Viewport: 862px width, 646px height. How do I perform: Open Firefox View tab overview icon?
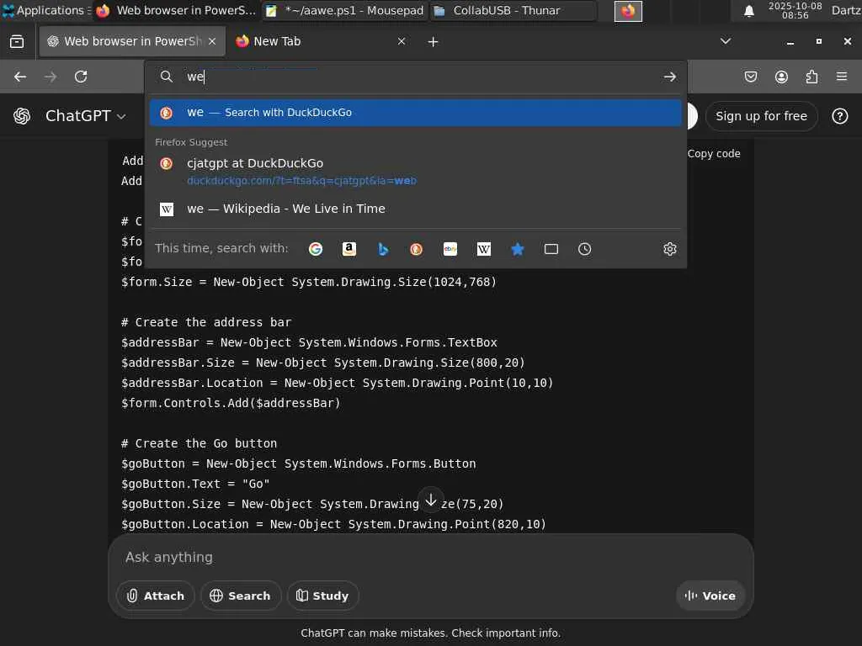(17, 41)
